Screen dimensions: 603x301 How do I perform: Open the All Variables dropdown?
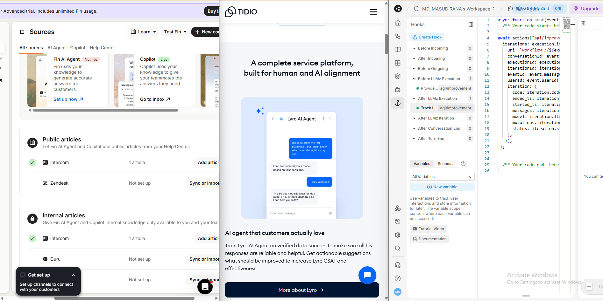coord(442,176)
